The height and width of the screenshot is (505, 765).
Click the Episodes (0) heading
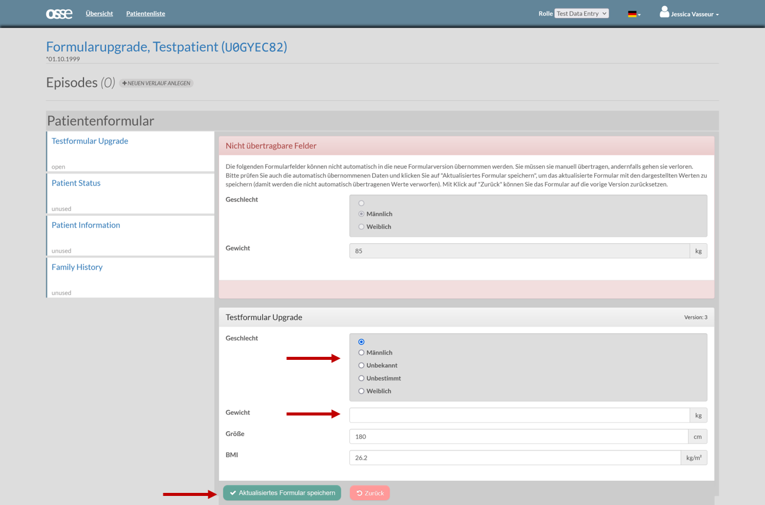(x=80, y=82)
